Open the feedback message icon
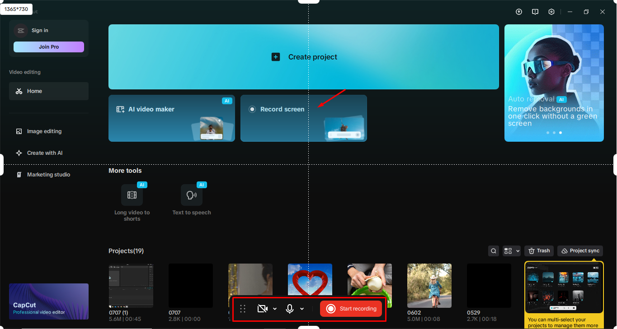This screenshot has width=617, height=329. click(535, 12)
